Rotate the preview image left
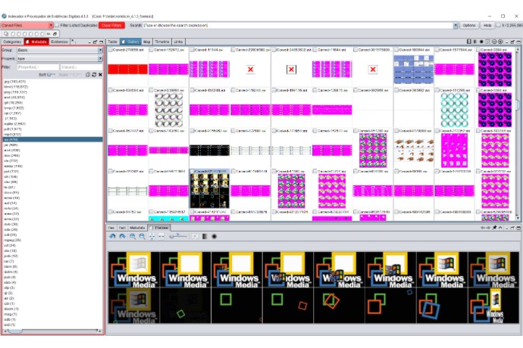523x348 pixels. (x=113, y=236)
